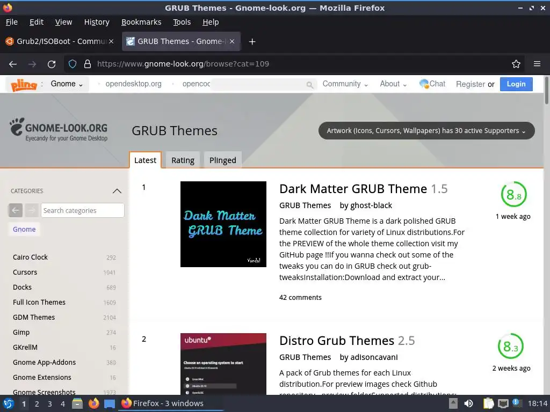Image resolution: width=550 pixels, height=412 pixels.
Task: Click the removable media tray icon
Action: [x=453, y=403]
